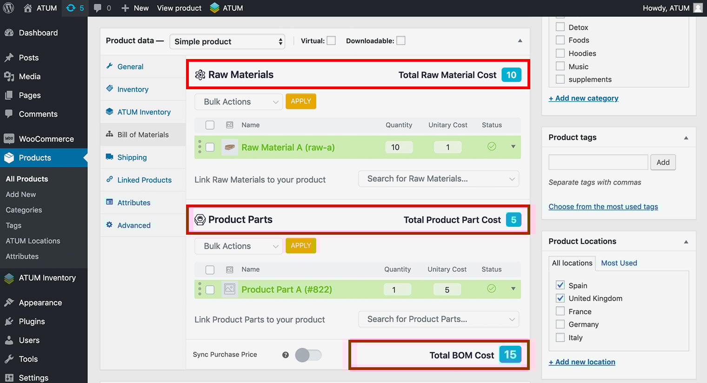This screenshot has width=707, height=383.
Task: Click the WordPress logo icon
Action: [8, 8]
